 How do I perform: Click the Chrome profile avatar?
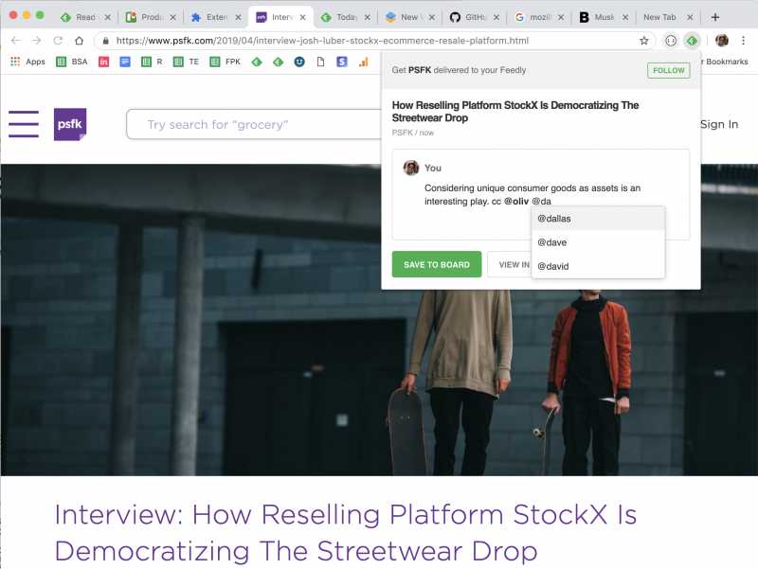click(721, 42)
